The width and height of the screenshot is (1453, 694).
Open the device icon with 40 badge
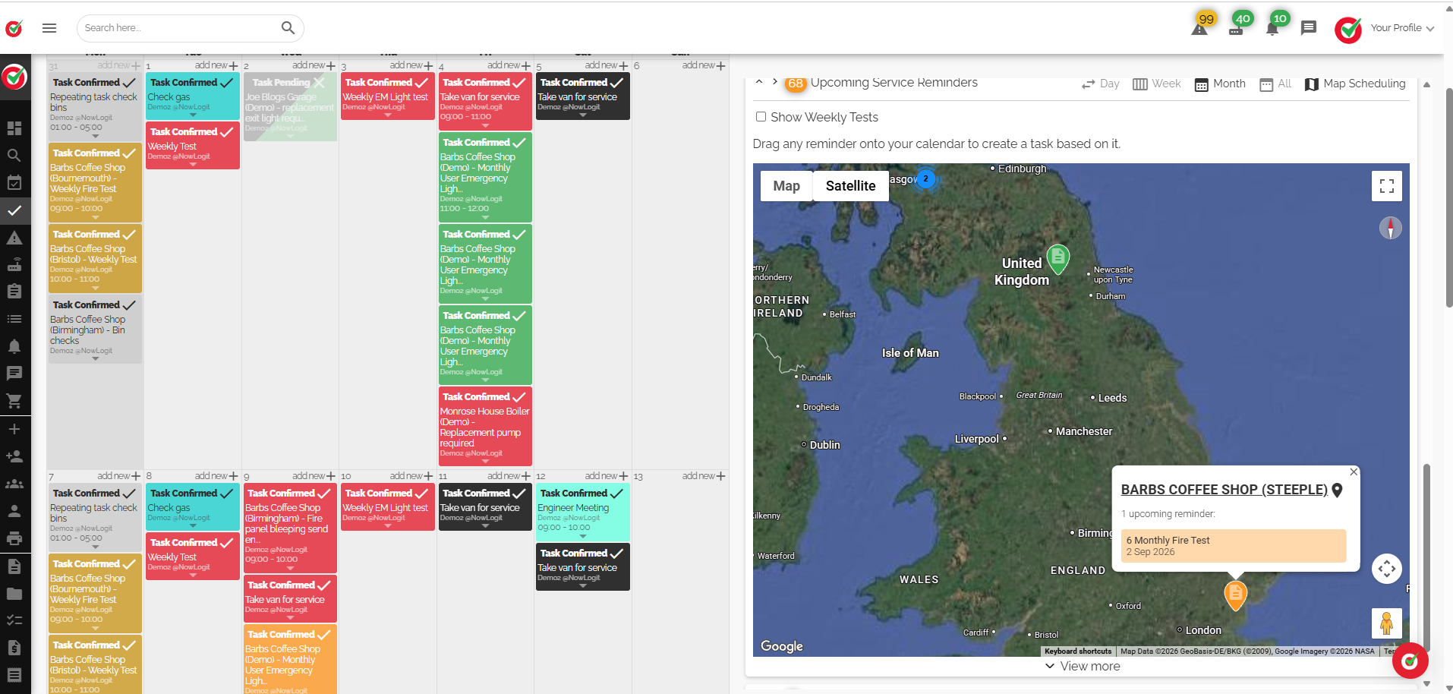point(1236,30)
